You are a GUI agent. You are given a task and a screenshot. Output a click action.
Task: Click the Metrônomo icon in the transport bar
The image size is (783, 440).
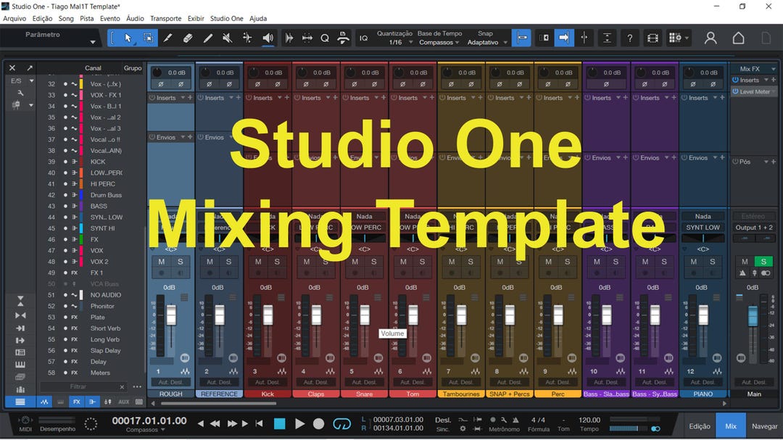tap(515, 420)
